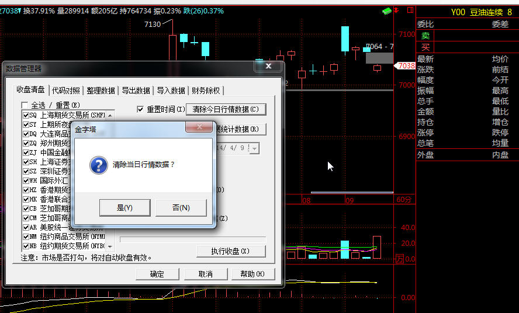Image resolution: width=519 pixels, height=313 pixels.
Task: Switch to 收盘清盘 tab
Action: click(30, 90)
